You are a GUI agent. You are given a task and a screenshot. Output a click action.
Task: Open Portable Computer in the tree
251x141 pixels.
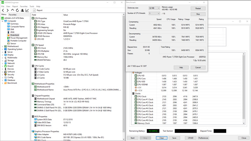pyautogui.click(x=18, y=41)
